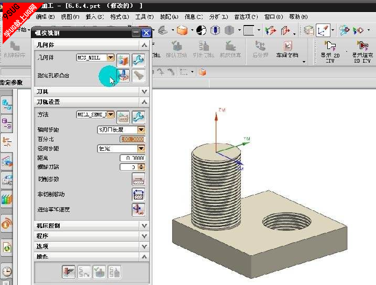Screen dimensions: 376x285
Task: Display hole geometry with the flashlight icon
Action: [x=138, y=75]
